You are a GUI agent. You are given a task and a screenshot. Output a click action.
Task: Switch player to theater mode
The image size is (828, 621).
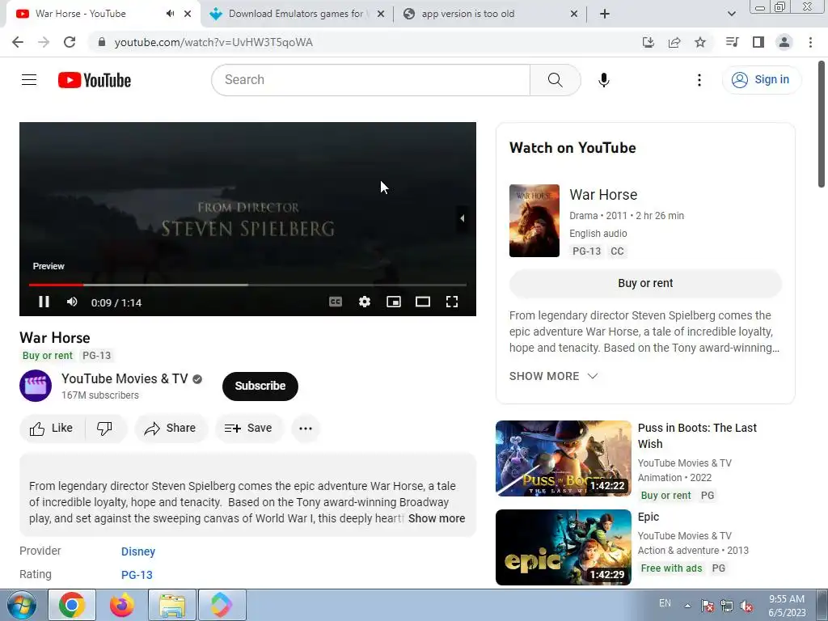(x=422, y=302)
